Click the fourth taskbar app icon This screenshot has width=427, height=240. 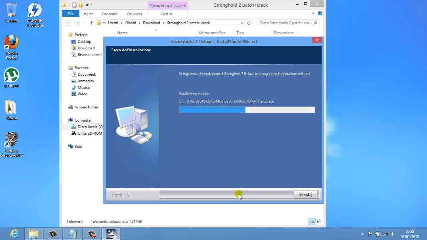(x=72, y=234)
